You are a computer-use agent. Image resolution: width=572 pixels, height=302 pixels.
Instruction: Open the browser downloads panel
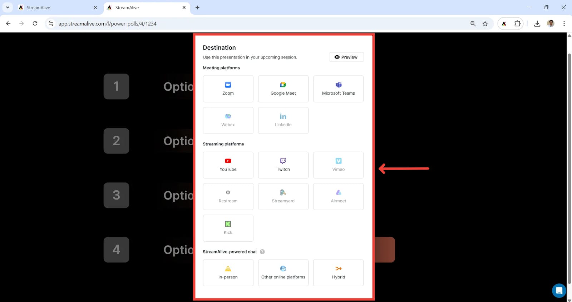[x=537, y=24]
